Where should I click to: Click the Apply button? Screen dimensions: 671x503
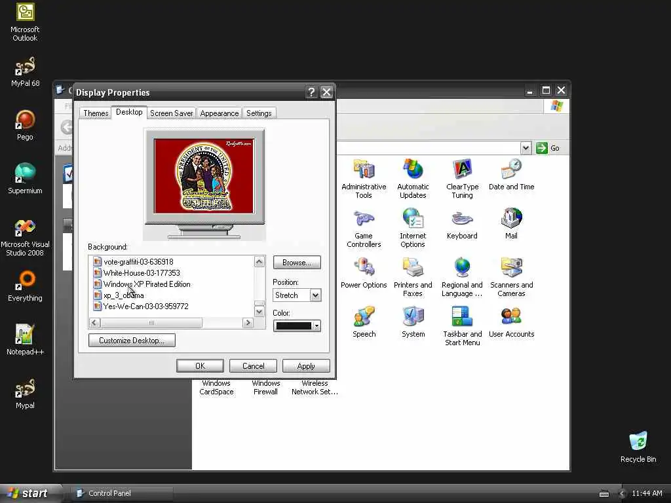[x=306, y=366]
